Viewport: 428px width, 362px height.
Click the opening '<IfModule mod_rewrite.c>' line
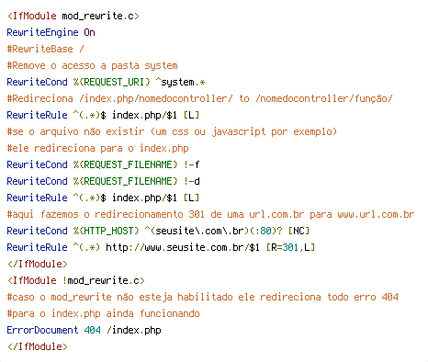(73, 16)
